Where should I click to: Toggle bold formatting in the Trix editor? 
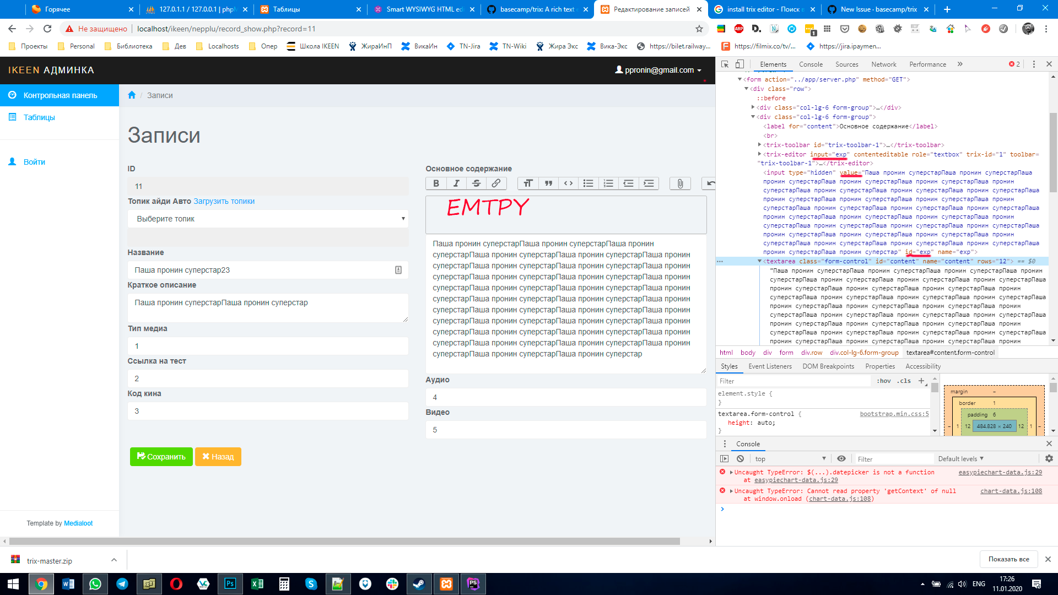[435, 183]
